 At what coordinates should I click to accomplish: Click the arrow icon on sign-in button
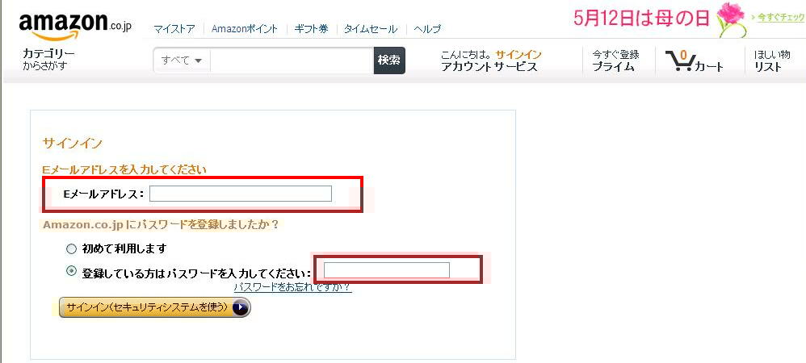(241, 307)
